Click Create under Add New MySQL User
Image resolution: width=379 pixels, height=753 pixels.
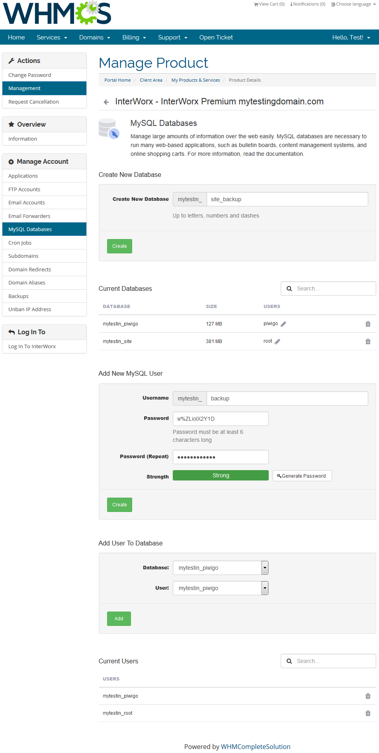tap(119, 505)
